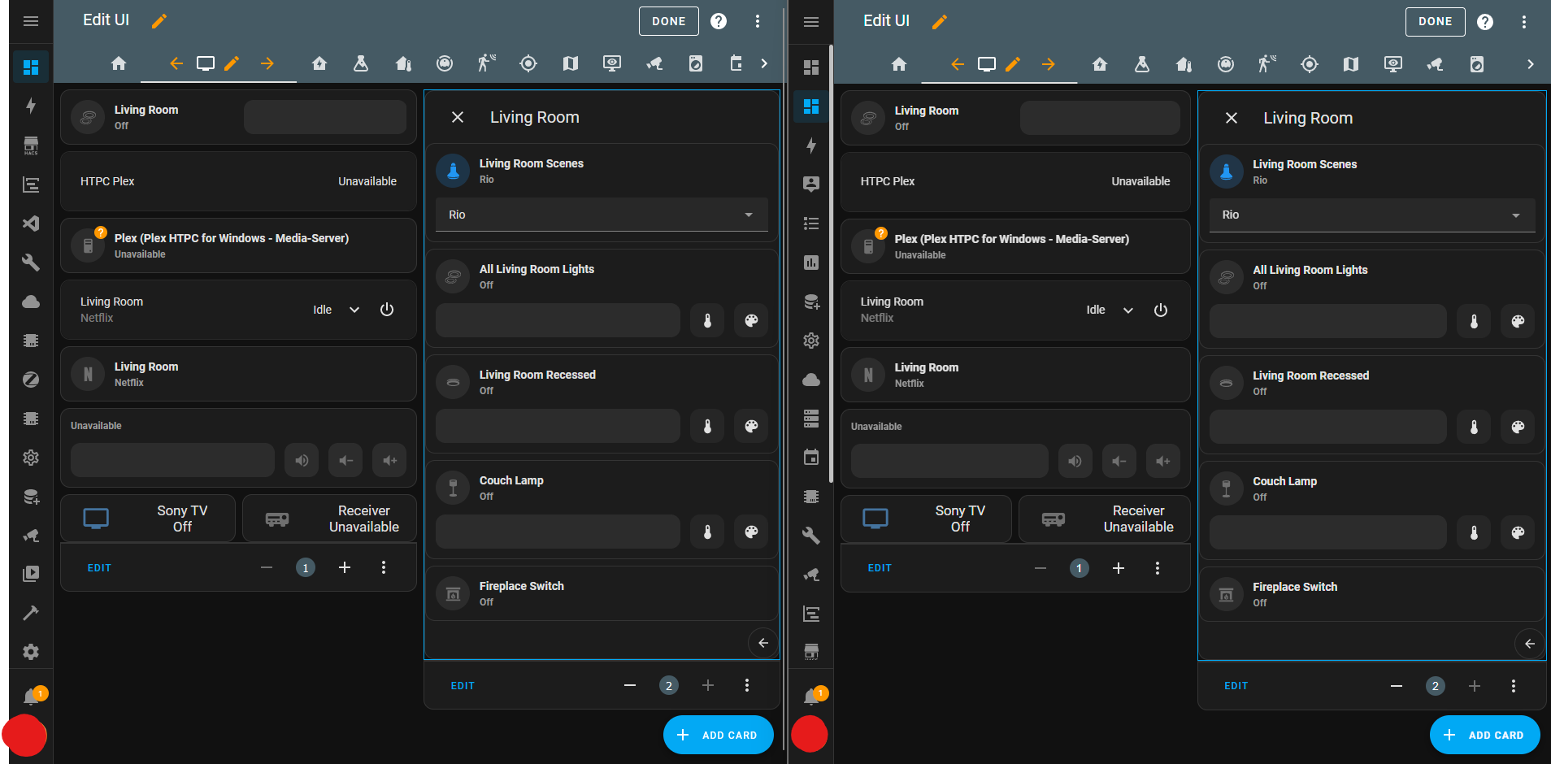Select the flask lab dashboard tab icon
The width and height of the screenshot is (1551, 764).
[x=360, y=63]
